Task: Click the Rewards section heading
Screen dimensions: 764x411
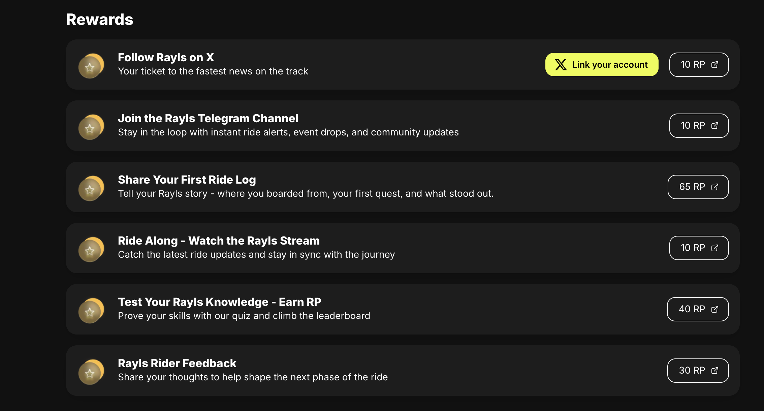Action: pos(100,20)
